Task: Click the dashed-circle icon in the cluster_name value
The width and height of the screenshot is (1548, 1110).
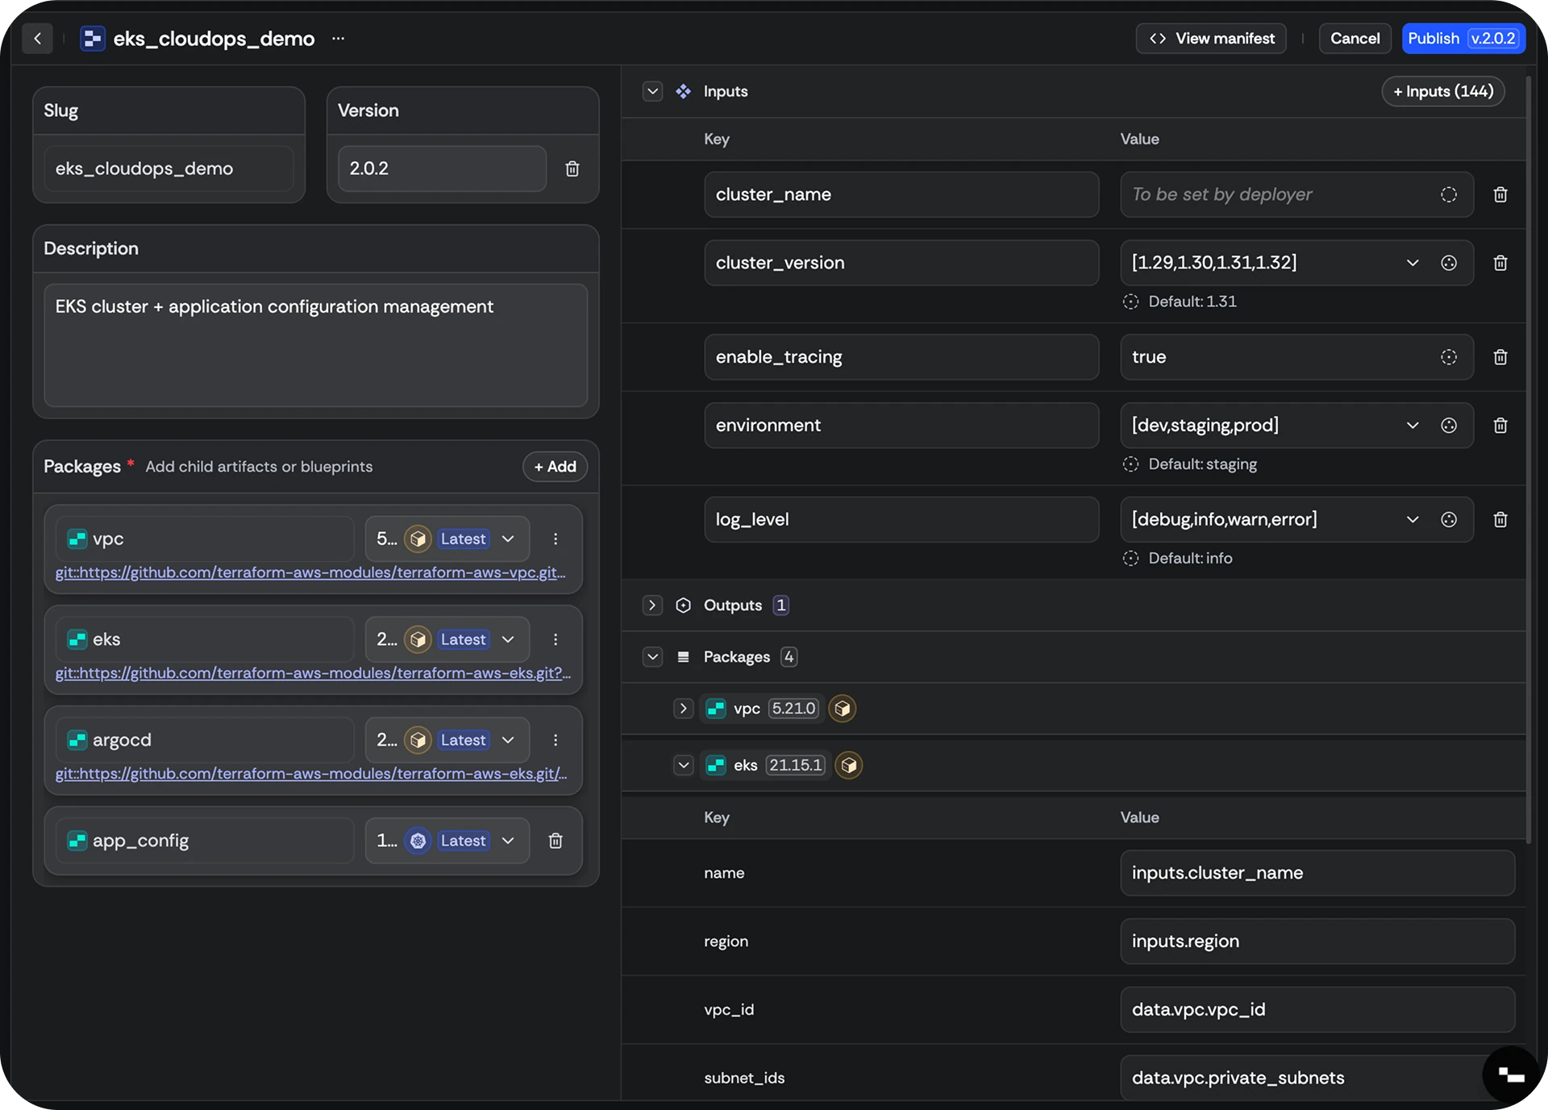Action: point(1449,194)
